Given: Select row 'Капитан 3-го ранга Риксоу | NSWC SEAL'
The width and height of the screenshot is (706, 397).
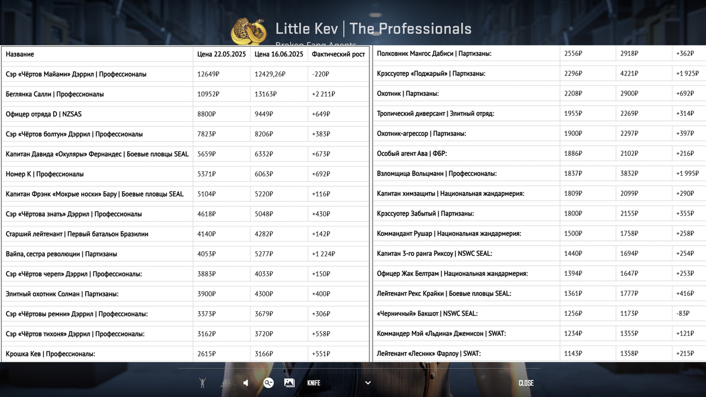Looking at the screenshot, I should (x=540, y=253).
